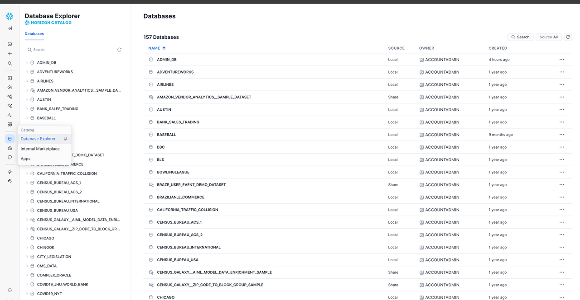Open BRAZILIAN_E_COMMERCE table row

358,197
